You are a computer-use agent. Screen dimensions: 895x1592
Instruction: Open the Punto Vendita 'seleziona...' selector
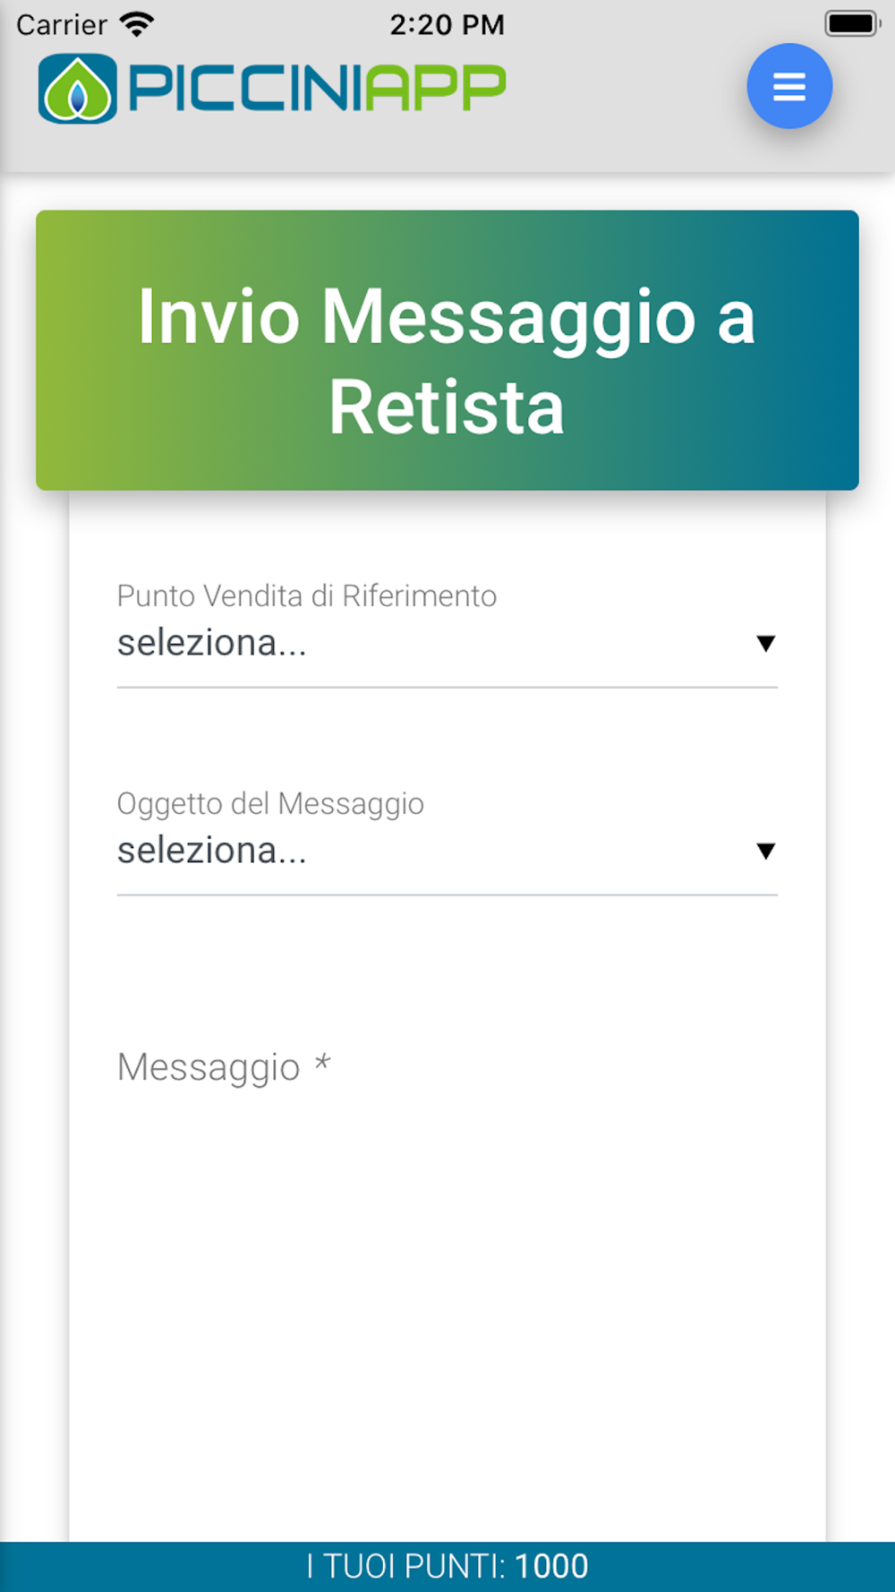tap(430, 643)
